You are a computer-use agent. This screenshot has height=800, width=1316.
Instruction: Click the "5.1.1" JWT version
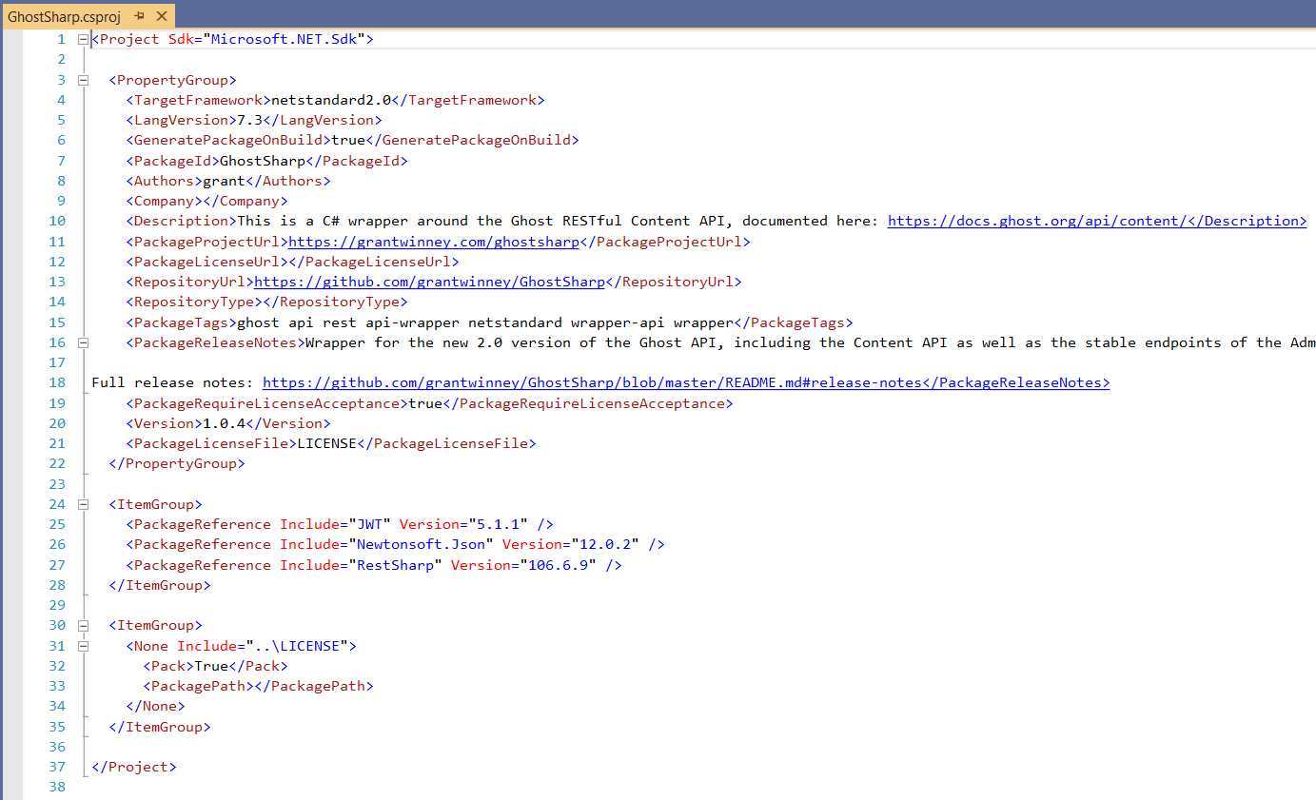click(498, 524)
